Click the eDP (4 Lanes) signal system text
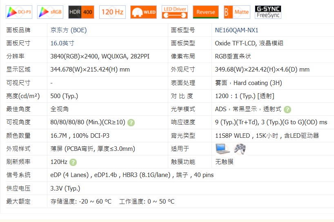334x222 pixels. 69,175
